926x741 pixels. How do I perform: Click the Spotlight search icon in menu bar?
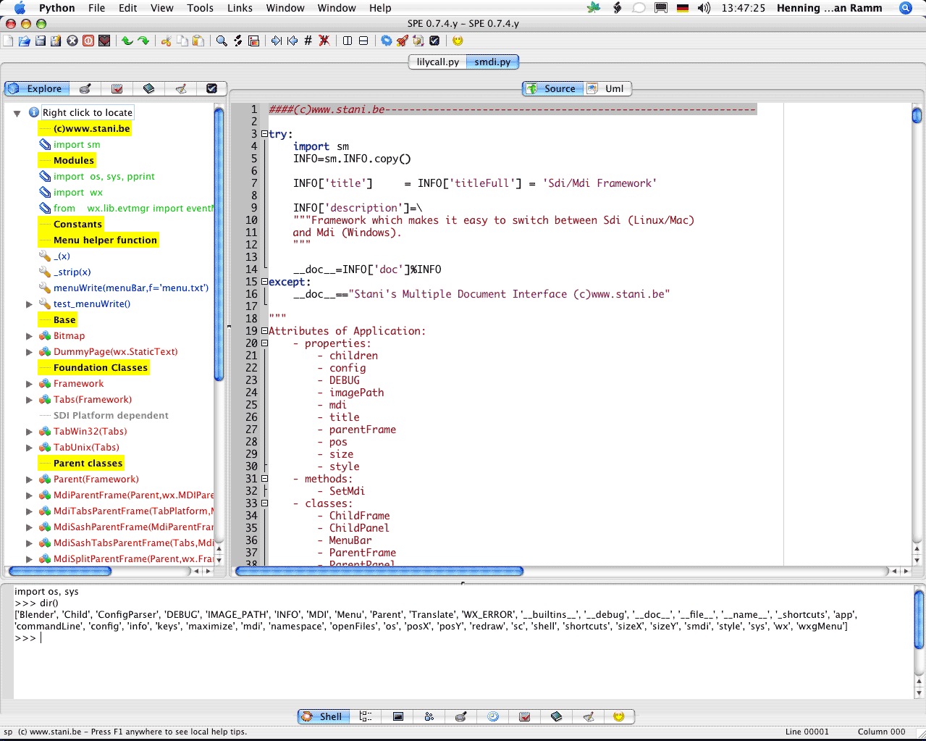click(905, 8)
